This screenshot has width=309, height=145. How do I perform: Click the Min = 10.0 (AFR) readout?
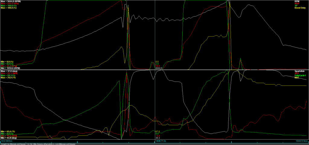click(9, 136)
